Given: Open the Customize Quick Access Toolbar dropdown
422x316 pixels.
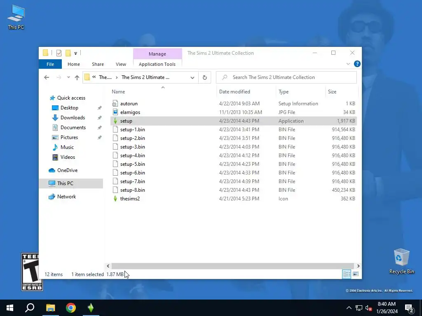Looking at the screenshot, I should [76, 53].
